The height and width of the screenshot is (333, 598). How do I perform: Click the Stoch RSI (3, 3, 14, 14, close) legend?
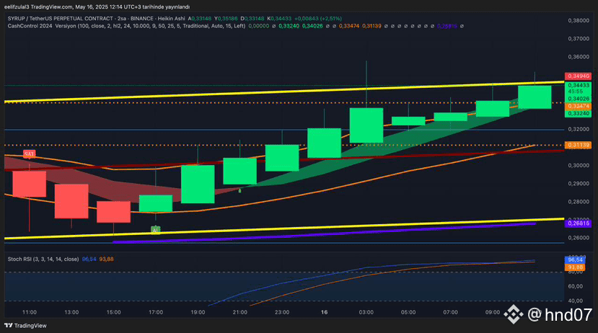(x=43, y=259)
